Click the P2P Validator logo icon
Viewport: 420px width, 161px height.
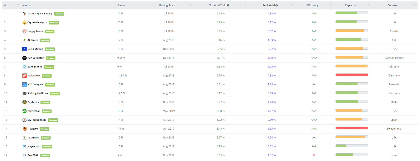click(x=24, y=58)
